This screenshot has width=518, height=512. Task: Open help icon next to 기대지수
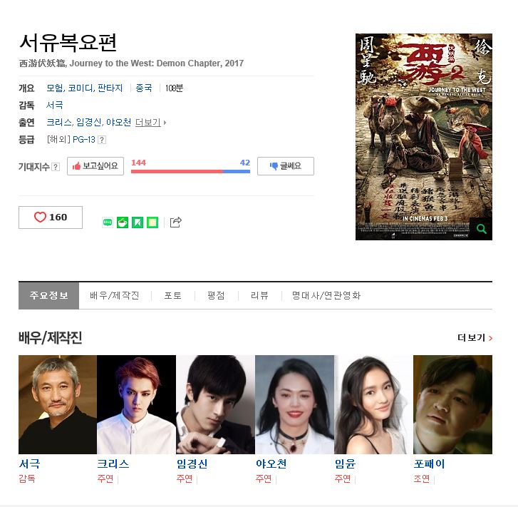coord(56,167)
